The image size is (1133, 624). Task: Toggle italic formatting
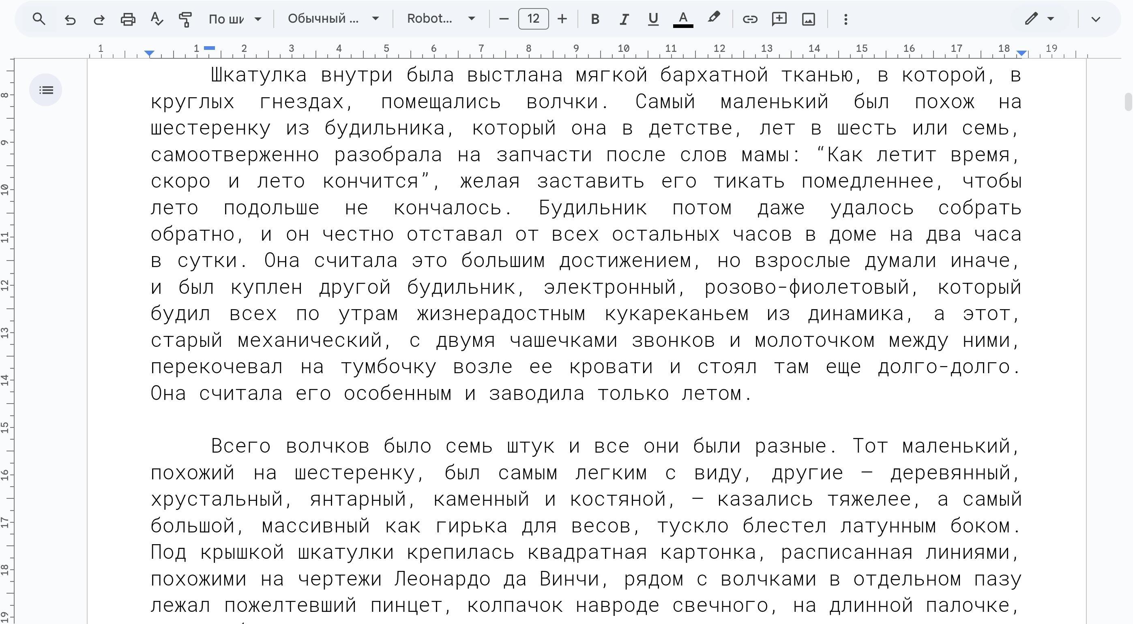(624, 19)
